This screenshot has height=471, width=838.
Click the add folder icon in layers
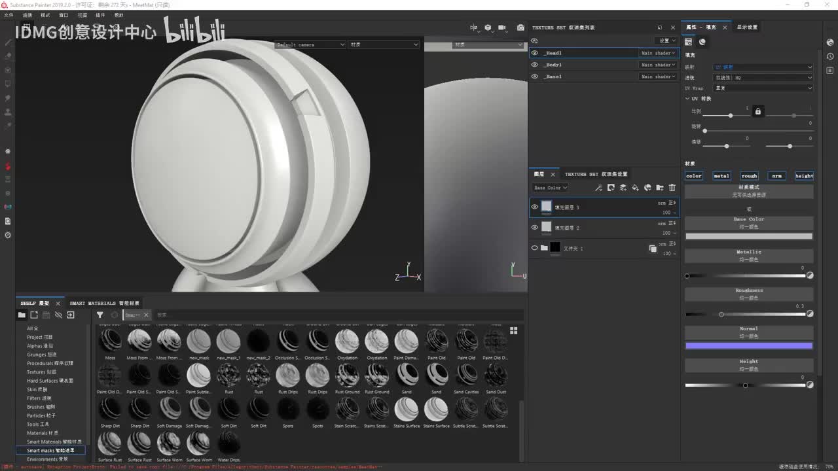[x=660, y=188]
